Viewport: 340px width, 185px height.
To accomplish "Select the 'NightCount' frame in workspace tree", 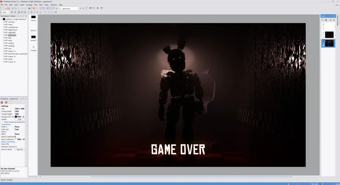I will 12,30.
